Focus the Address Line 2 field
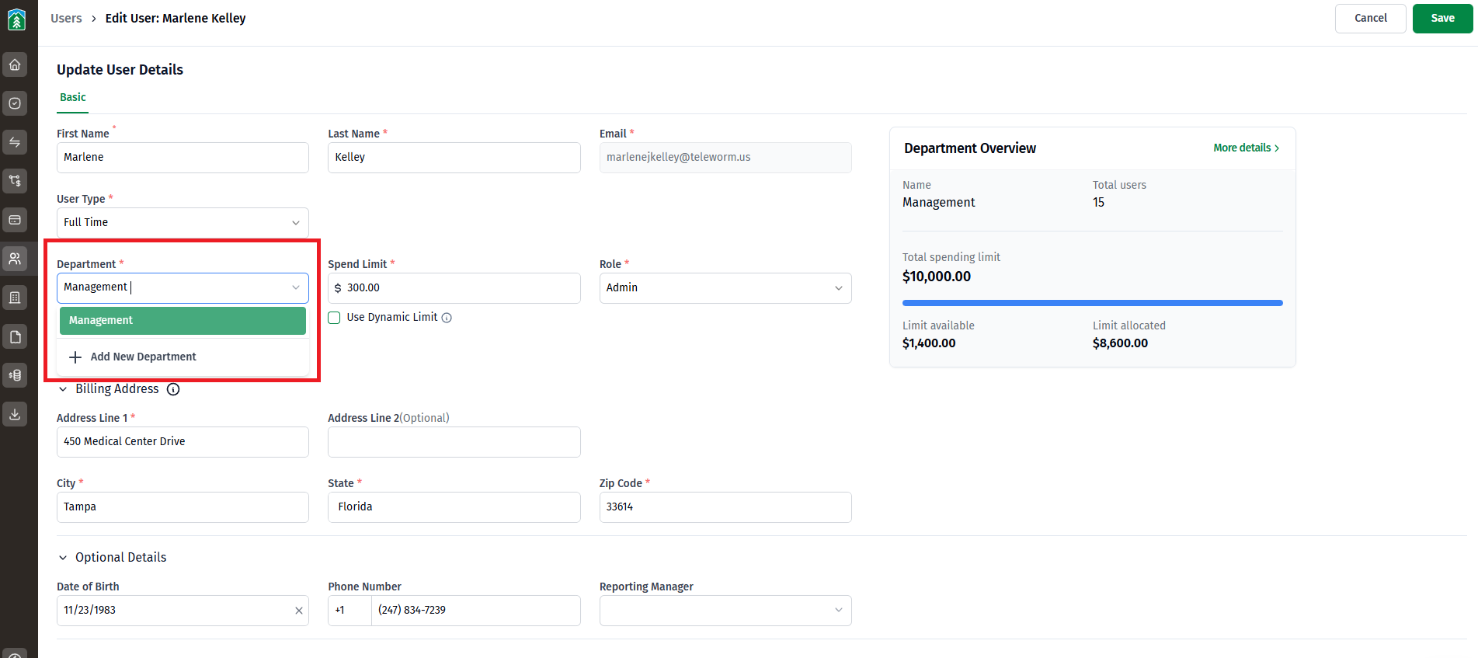Viewport: 1478px width, 658px height. [x=454, y=442]
